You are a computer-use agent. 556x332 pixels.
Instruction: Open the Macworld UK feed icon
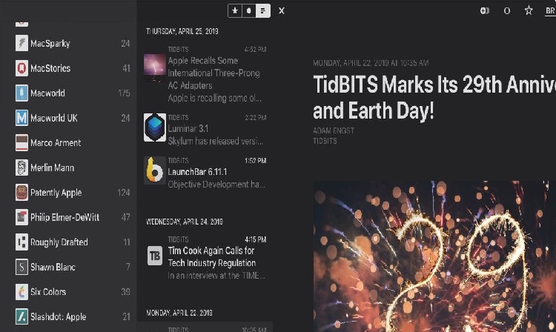(x=21, y=118)
